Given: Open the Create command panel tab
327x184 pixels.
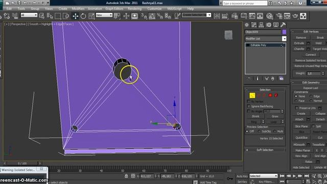Looking at the screenshot, I should (247, 25).
